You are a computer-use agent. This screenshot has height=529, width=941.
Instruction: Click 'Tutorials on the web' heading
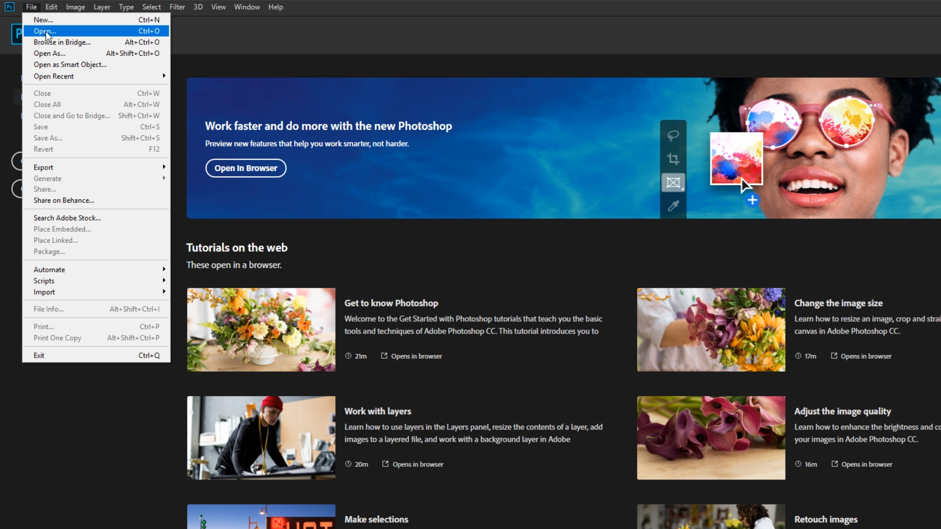pos(237,248)
